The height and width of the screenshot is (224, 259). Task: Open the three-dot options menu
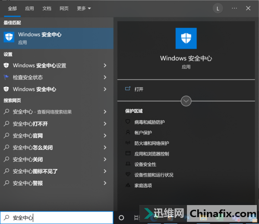234,8
